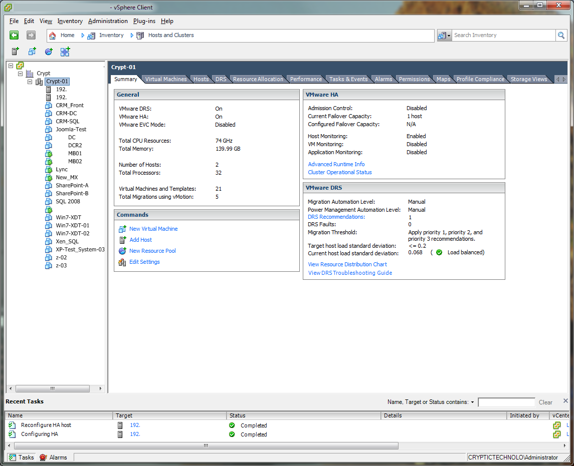Select the CRM-SQL virtual machine
This screenshot has width=574, height=466.
click(67, 121)
